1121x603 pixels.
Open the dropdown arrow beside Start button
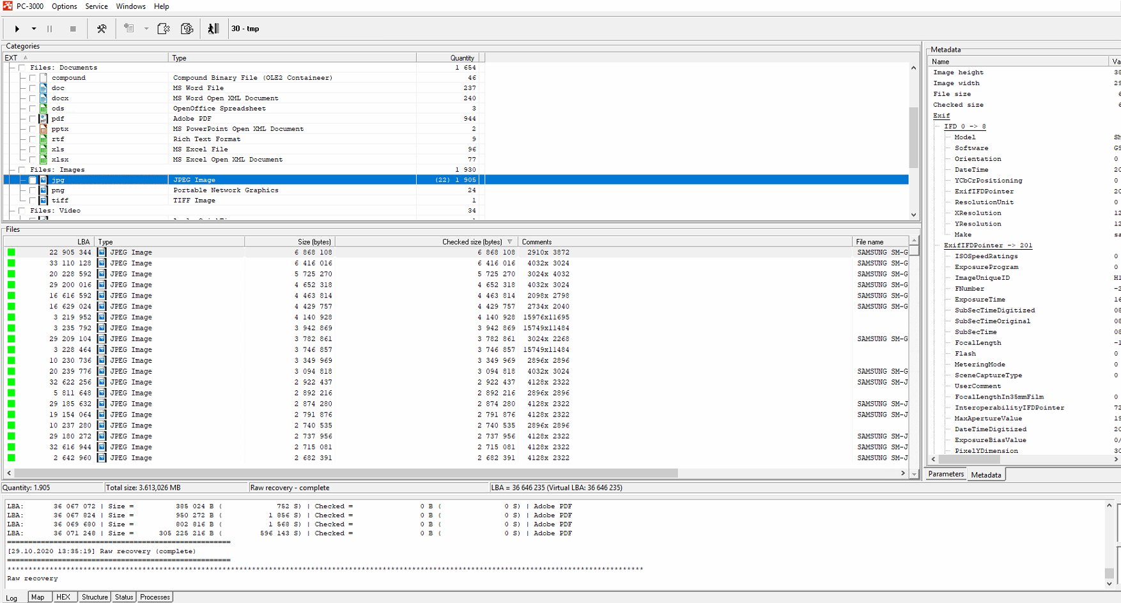[34, 29]
